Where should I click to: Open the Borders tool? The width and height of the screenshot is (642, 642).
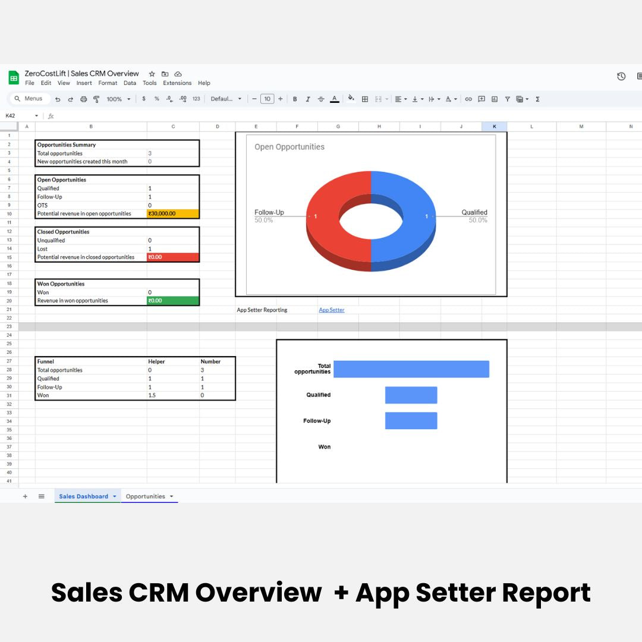(365, 99)
